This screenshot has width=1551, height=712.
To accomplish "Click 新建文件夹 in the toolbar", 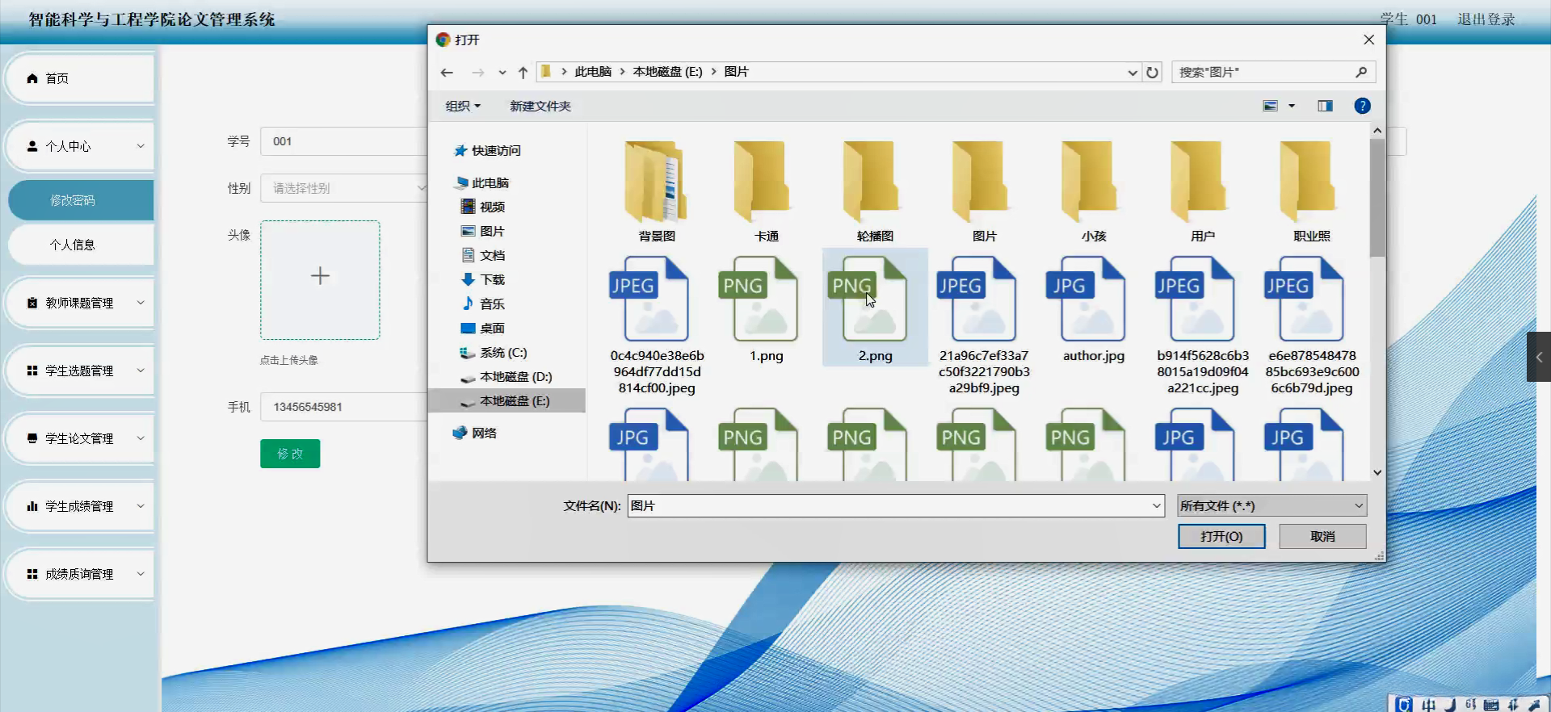I will (x=540, y=106).
